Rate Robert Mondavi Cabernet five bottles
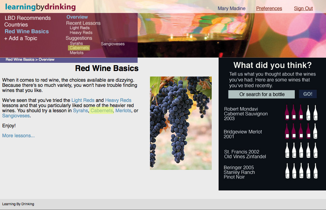 315,113
